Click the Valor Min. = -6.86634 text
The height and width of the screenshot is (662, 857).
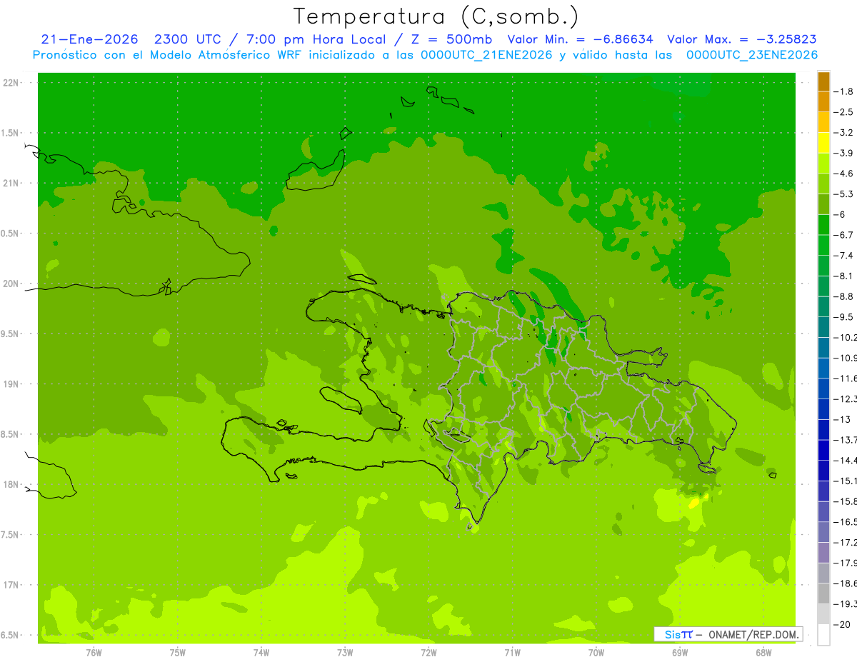pos(580,39)
